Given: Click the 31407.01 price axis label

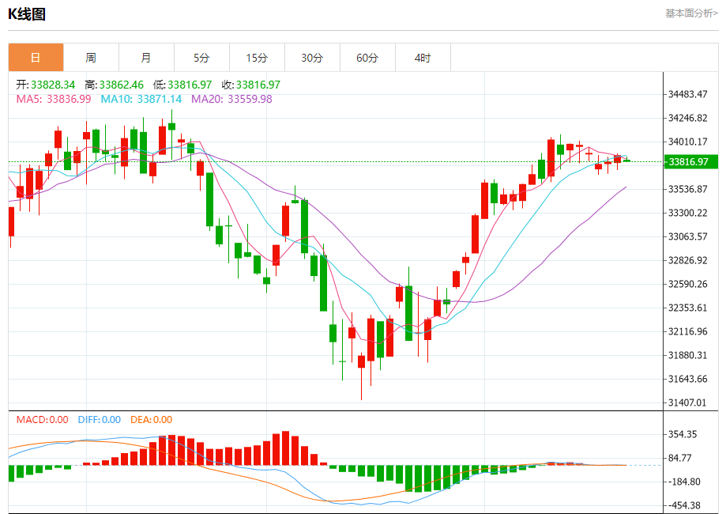Looking at the screenshot, I should click(x=687, y=403).
